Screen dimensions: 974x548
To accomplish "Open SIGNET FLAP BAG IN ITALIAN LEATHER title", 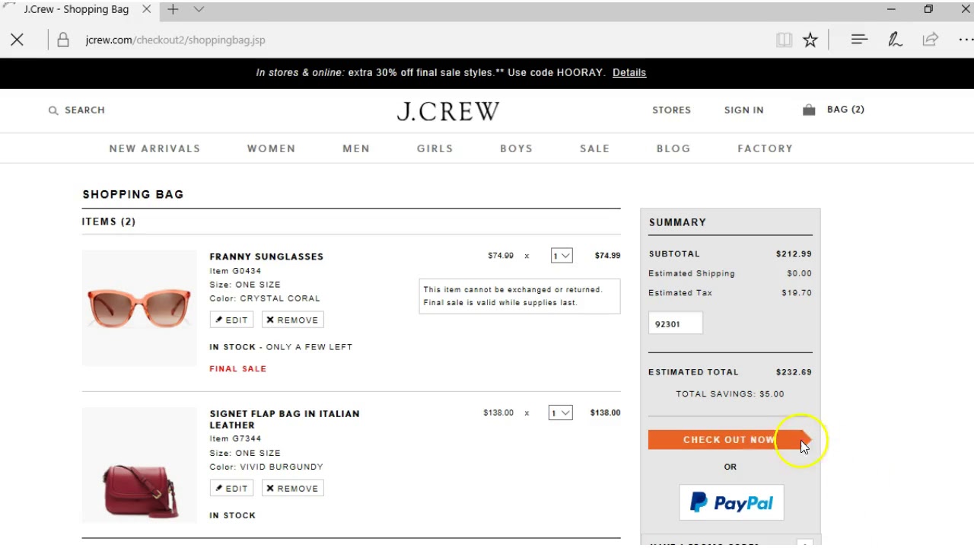I will pos(285,419).
